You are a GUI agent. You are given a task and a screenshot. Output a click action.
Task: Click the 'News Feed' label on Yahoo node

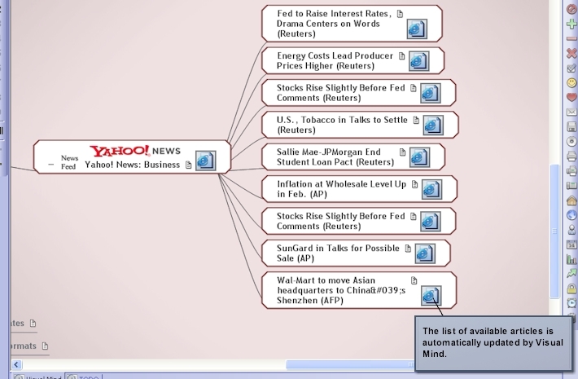(x=69, y=162)
